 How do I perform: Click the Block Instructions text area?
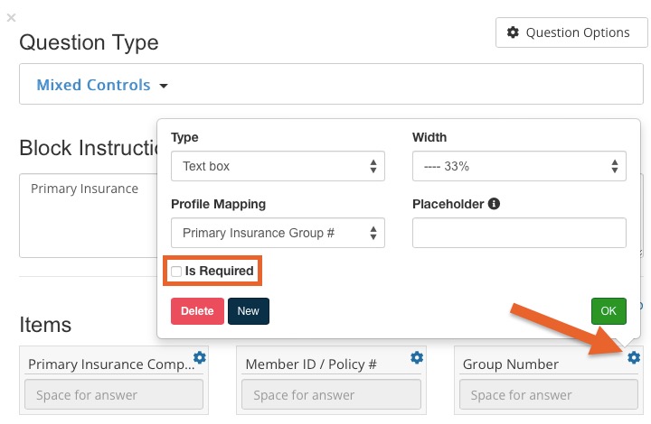pyautogui.click(x=88, y=216)
